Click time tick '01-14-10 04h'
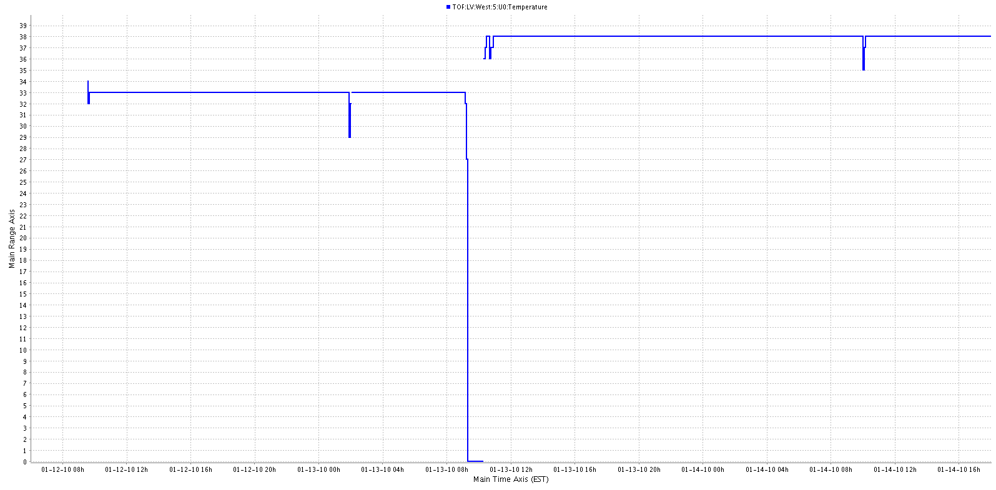The height and width of the screenshot is (490, 996). tap(767, 469)
